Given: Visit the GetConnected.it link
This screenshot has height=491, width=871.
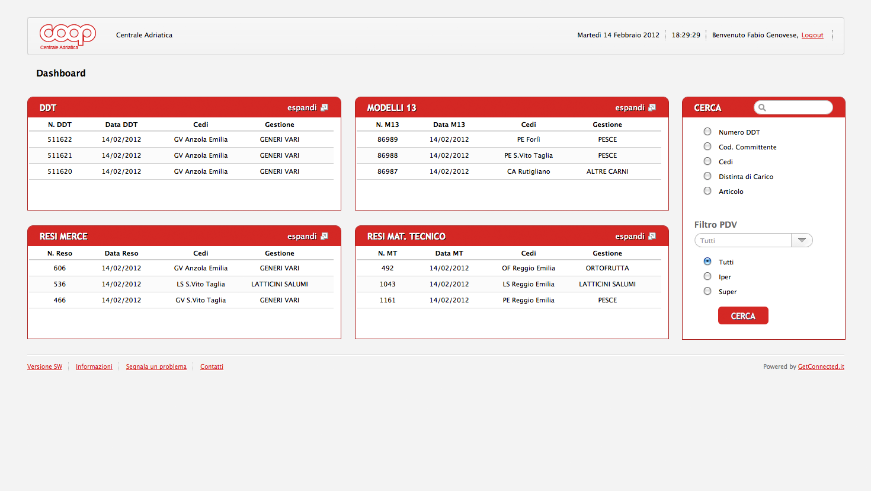Looking at the screenshot, I should pos(821,366).
